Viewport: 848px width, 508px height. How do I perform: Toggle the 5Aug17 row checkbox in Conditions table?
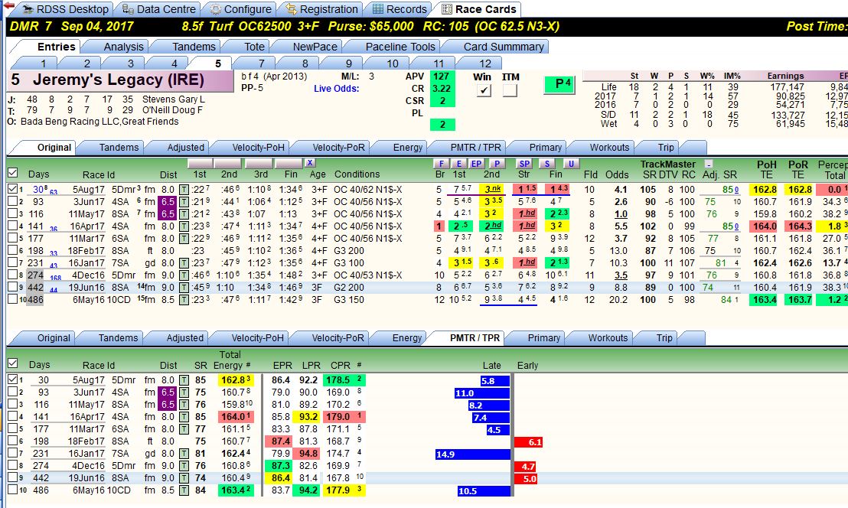pos(12,189)
